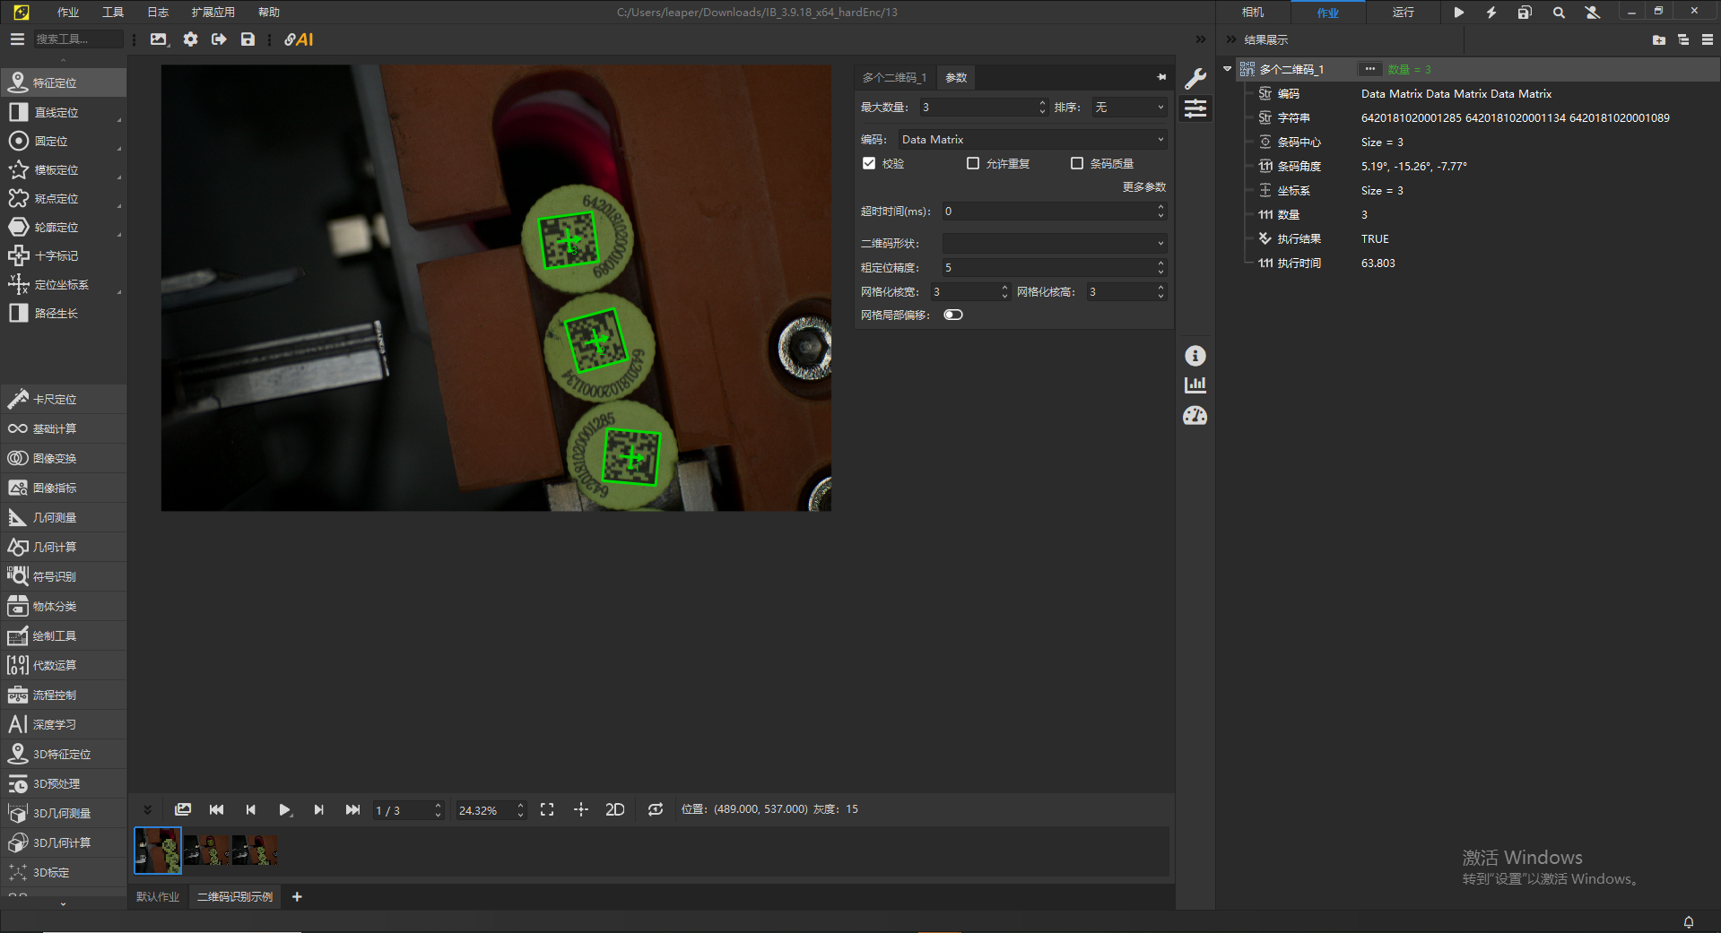Click the save-all icon in the title bar
Image resolution: width=1721 pixels, height=933 pixels.
1525,13
